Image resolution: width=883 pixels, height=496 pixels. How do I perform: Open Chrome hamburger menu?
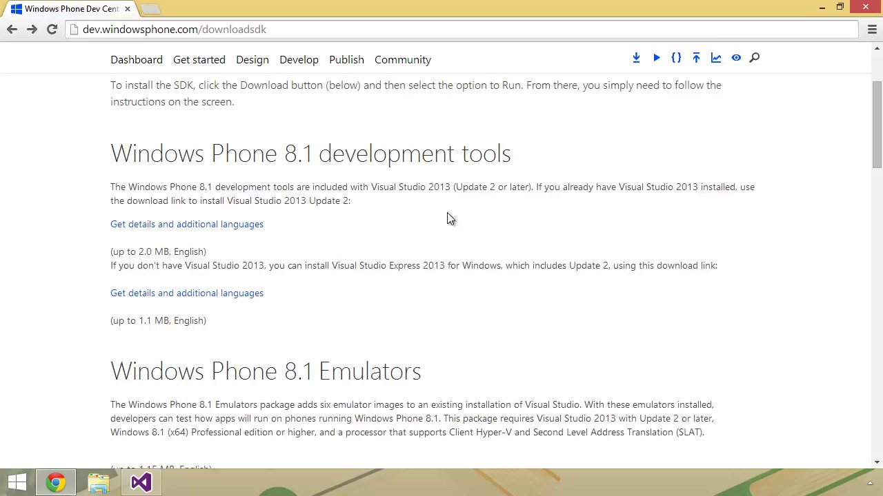[872, 29]
